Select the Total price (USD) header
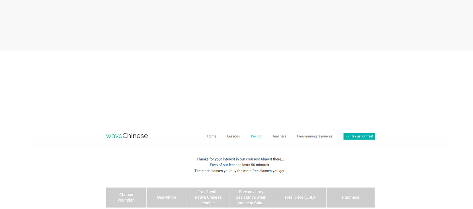The height and width of the screenshot is (209, 473). click(x=299, y=197)
